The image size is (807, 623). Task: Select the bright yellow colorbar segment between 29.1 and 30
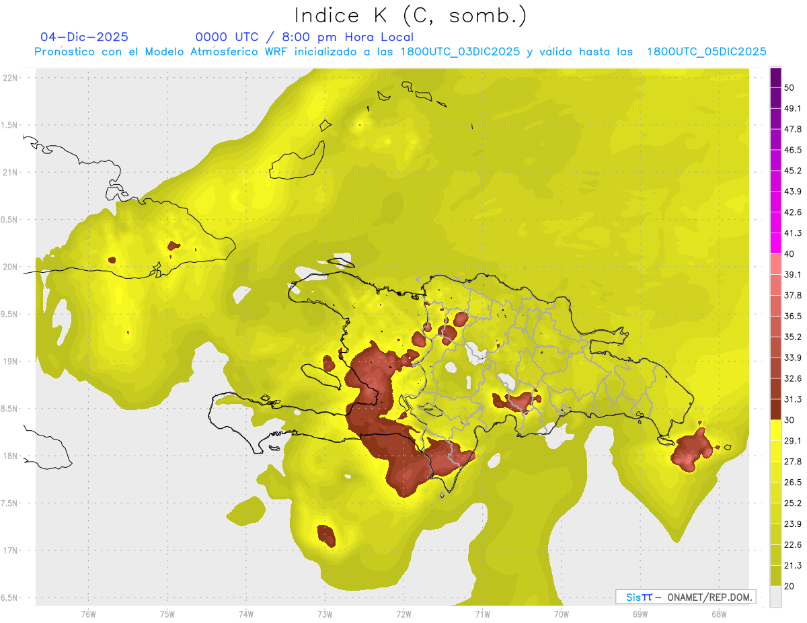pyautogui.click(x=775, y=430)
